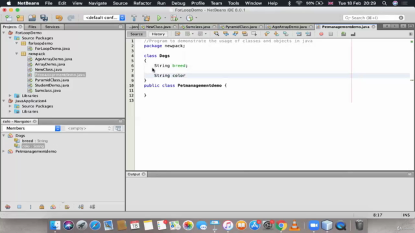Switch to the AgeArrayDemo.java editor tab
Image resolution: width=415 pixels, height=233 pixels.
pos(289,27)
